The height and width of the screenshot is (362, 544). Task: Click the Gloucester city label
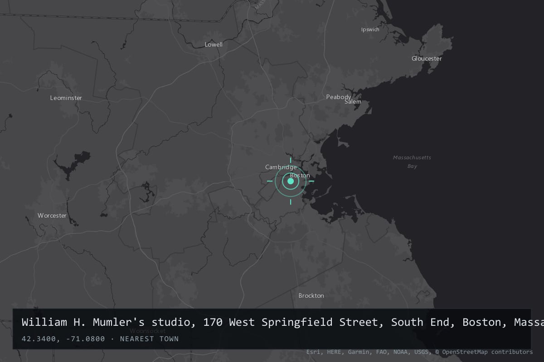(x=427, y=58)
